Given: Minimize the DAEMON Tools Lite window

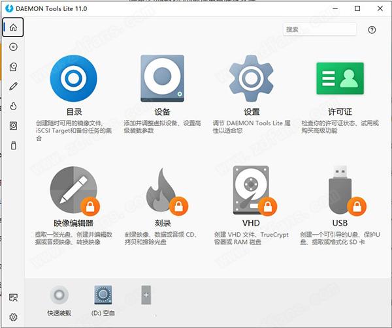Looking at the screenshot, I should (335, 8).
